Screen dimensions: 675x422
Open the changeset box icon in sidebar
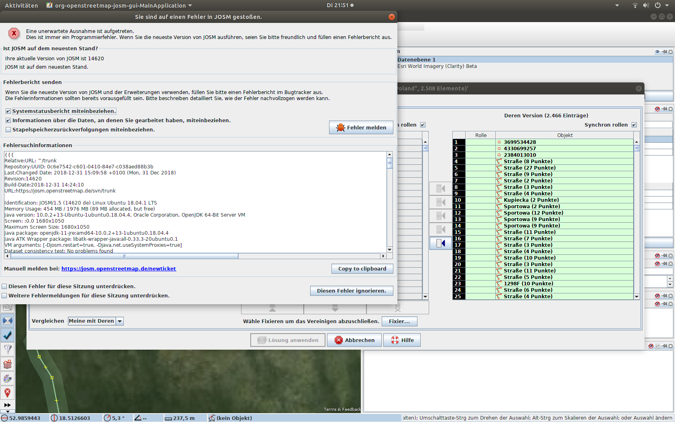coord(7,364)
